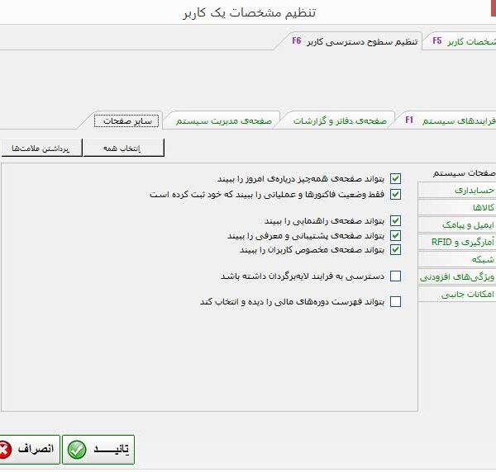This screenshot has height=472, width=496.
Task: Toggle 'بتواند صفحه‌ی همه‌چیز درباره‌ی امروز را ببیند' checkbox
Action: pyautogui.click(x=395, y=179)
